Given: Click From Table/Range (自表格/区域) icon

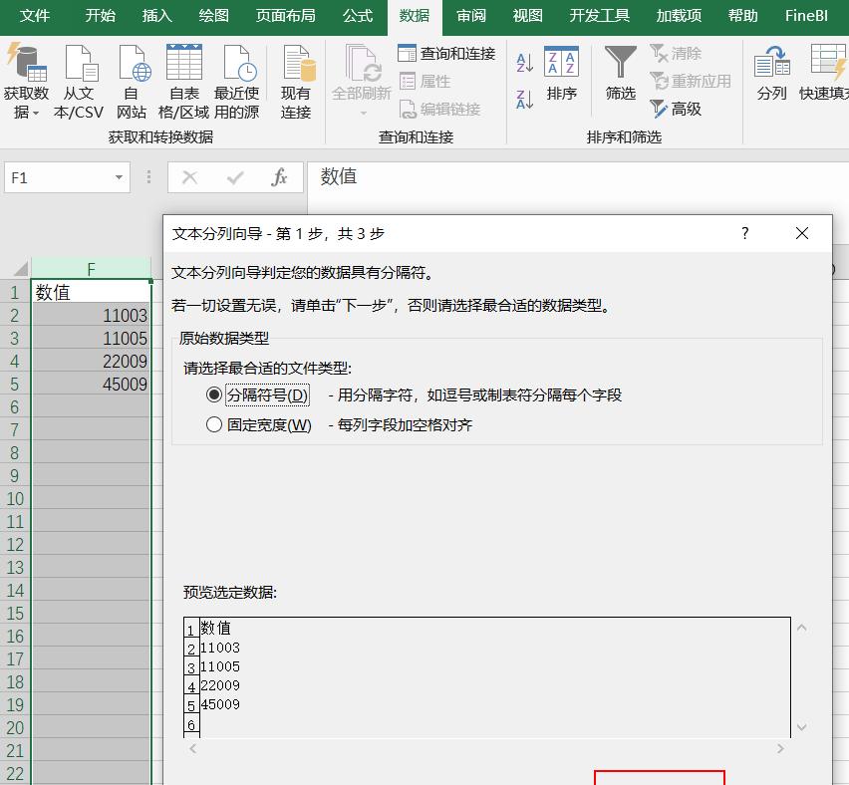Looking at the screenshot, I should point(184,62).
